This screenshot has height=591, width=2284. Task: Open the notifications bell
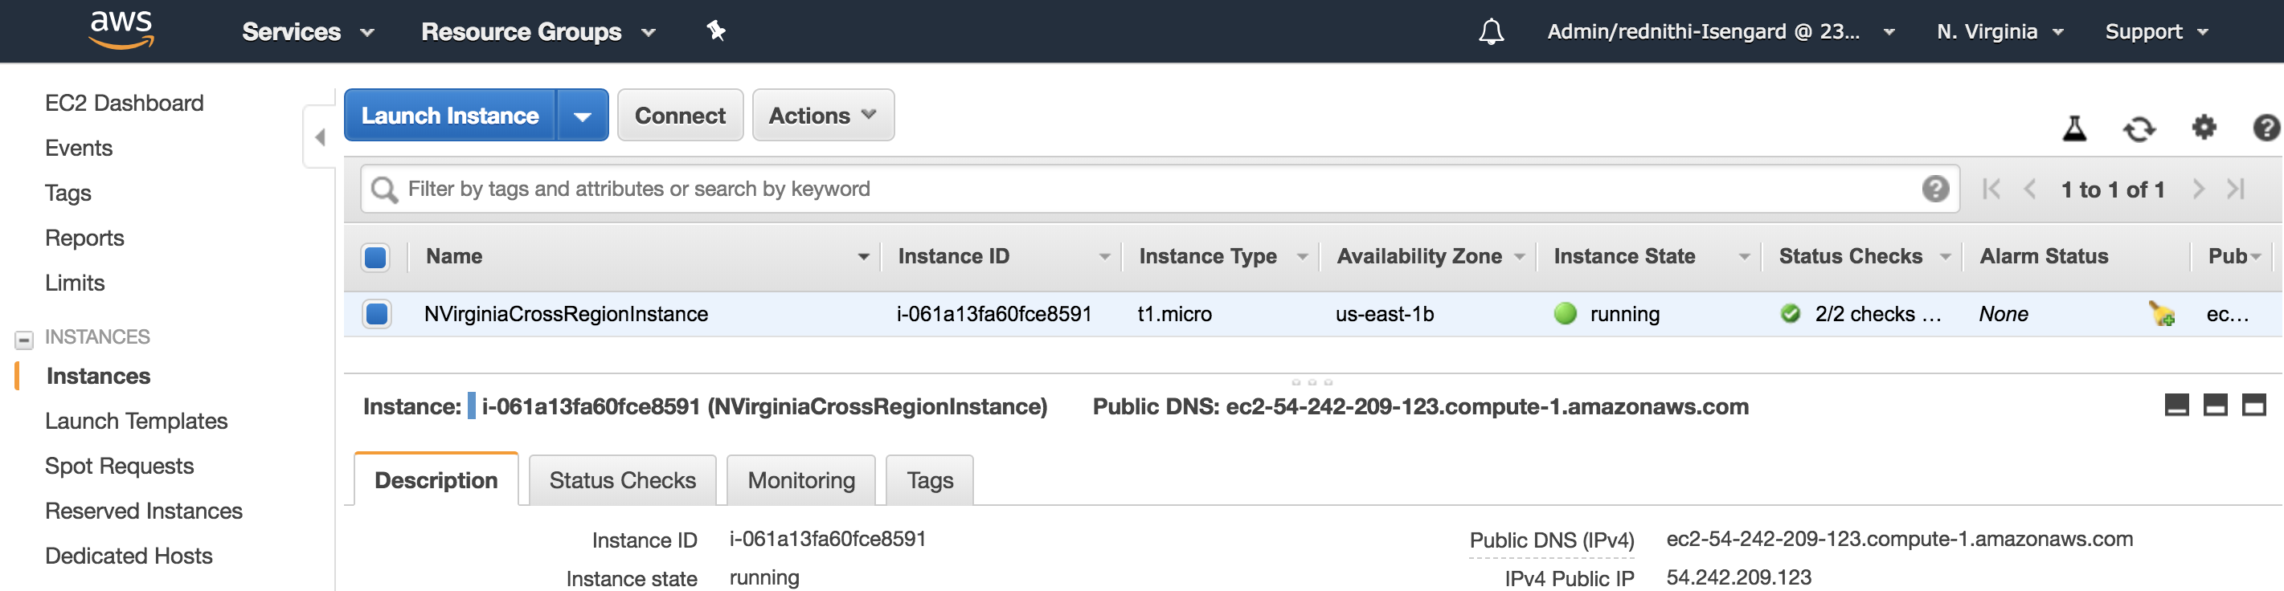(1492, 32)
